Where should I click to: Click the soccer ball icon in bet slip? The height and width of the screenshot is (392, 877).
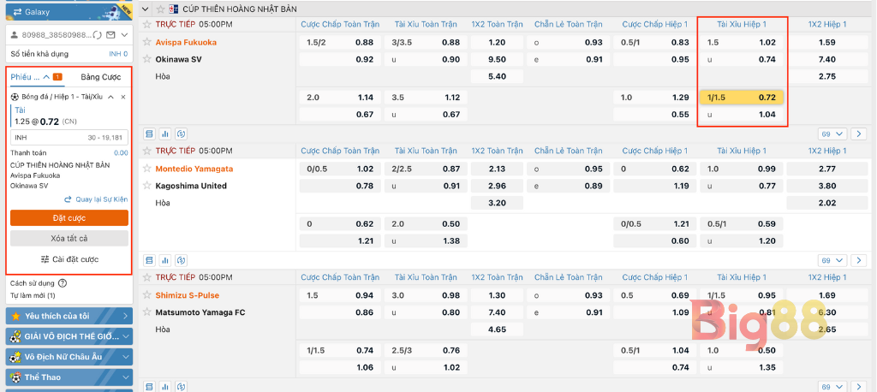coord(15,97)
